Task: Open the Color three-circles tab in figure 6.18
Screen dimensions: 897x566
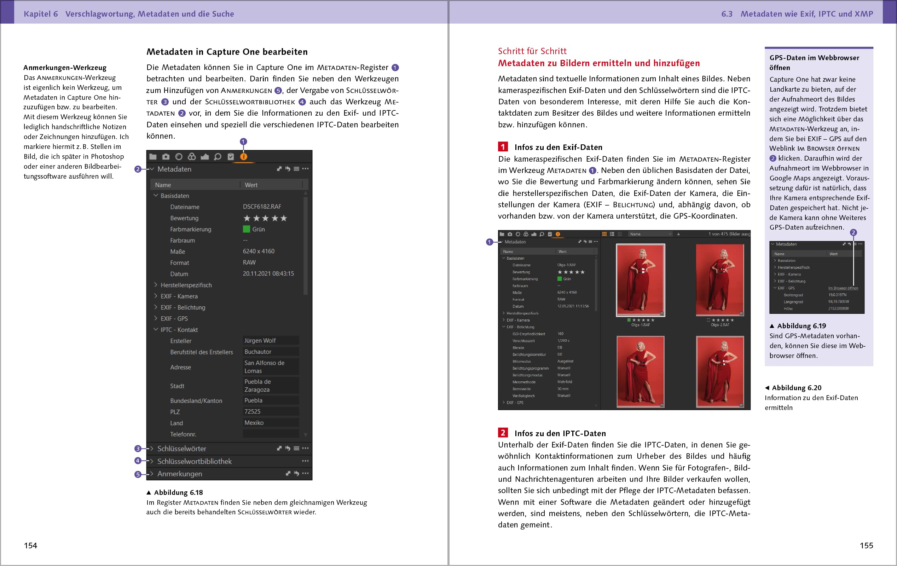Action: pyautogui.click(x=192, y=156)
